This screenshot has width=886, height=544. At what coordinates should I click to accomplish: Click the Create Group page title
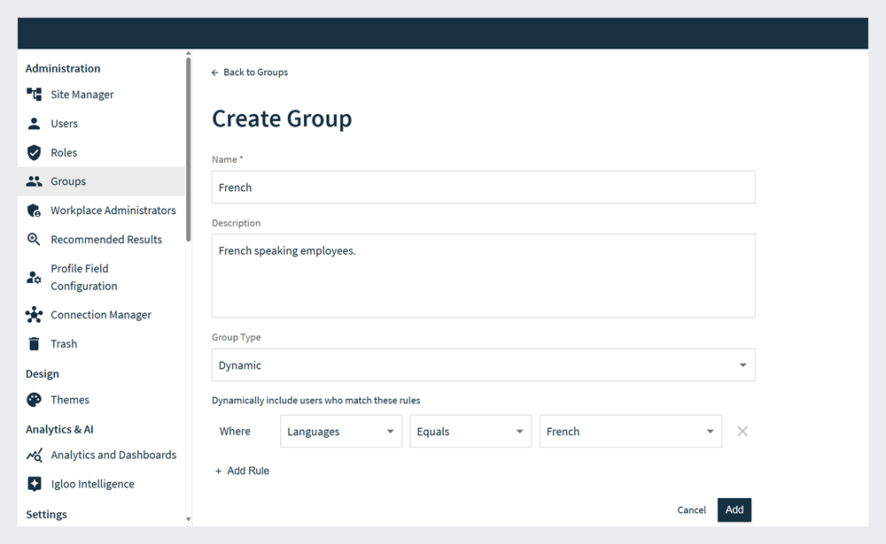click(282, 119)
